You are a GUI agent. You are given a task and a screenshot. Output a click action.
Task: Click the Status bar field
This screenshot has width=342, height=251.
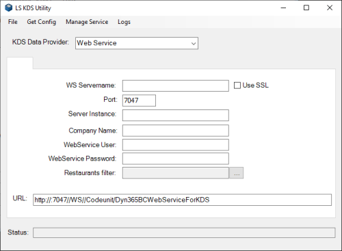point(184,233)
